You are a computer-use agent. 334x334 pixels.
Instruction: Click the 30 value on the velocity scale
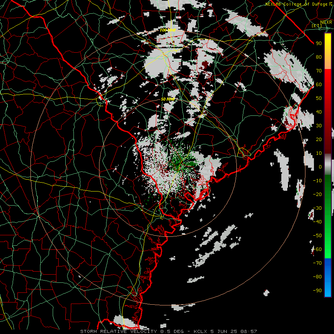(x=319, y=126)
